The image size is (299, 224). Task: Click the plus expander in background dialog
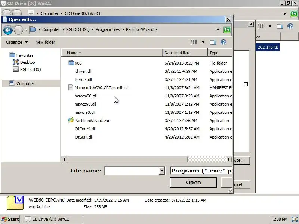click(246, 84)
